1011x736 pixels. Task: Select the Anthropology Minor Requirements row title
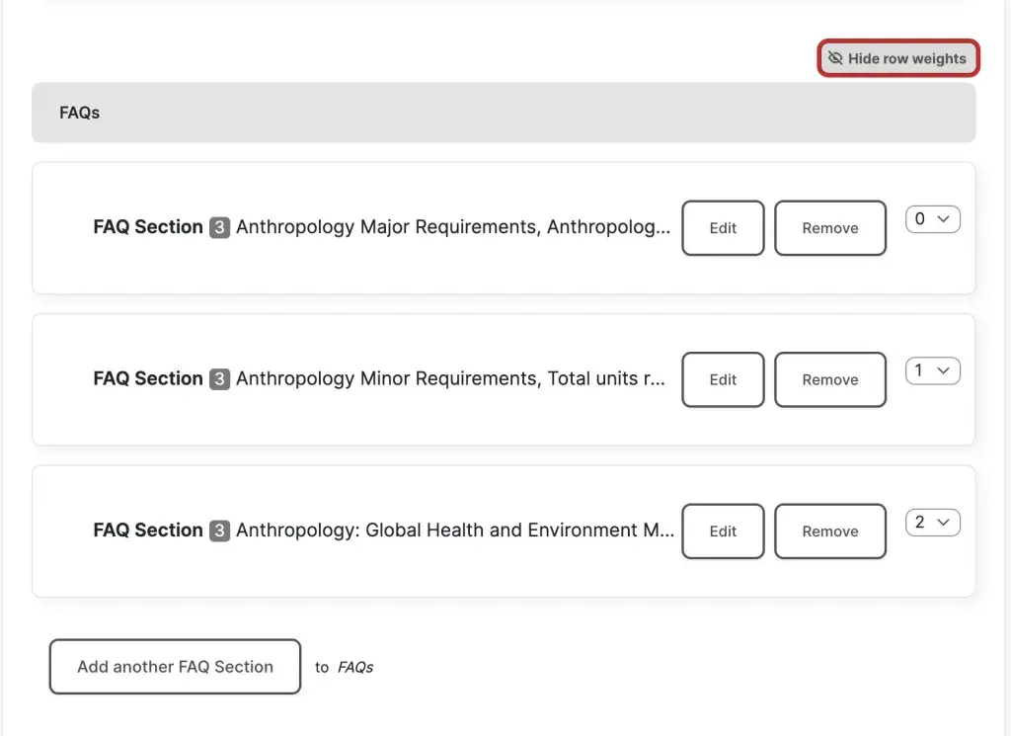(x=451, y=378)
